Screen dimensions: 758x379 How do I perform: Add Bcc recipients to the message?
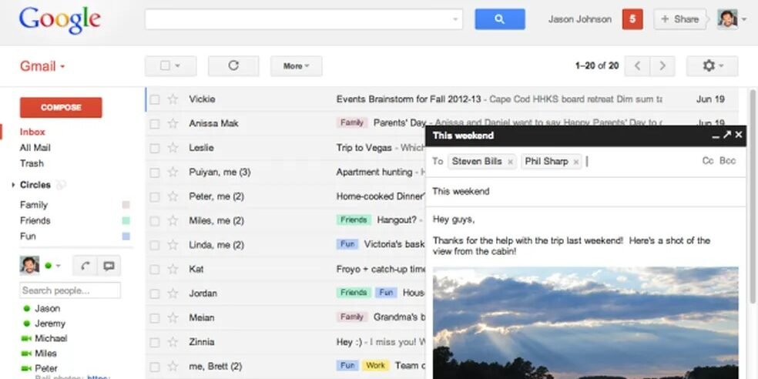pos(727,161)
